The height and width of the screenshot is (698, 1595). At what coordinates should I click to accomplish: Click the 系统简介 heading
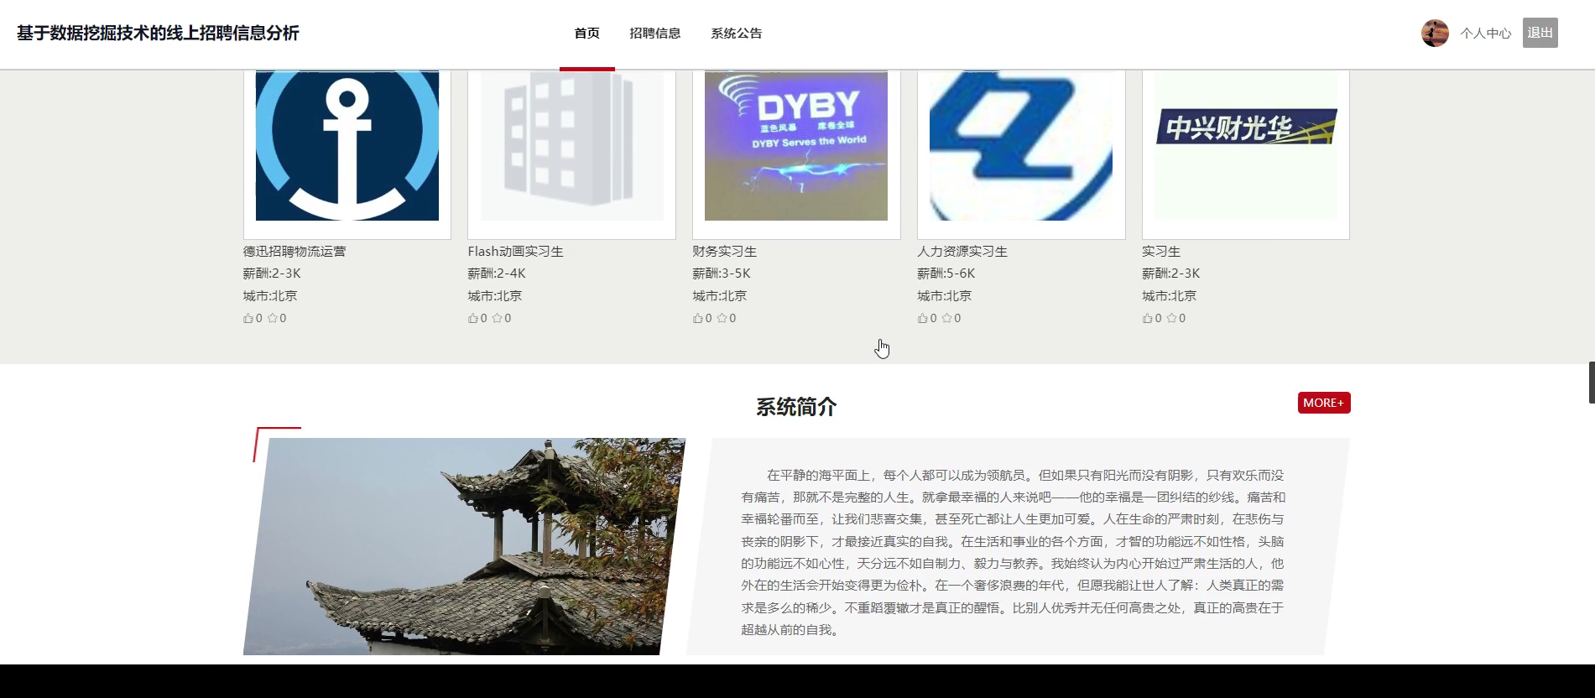coord(796,407)
